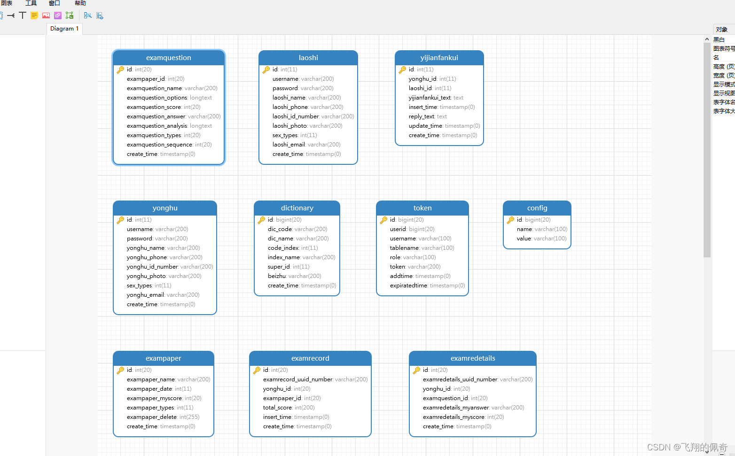Image resolution: width=735 pixels, height=456 pixels.
Task: Open the 工具 menu
Action: tap(31, 3)
